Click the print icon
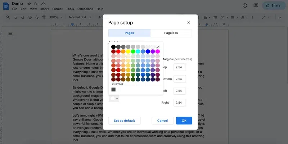288x144 pixels. click(x=30, y=17)
